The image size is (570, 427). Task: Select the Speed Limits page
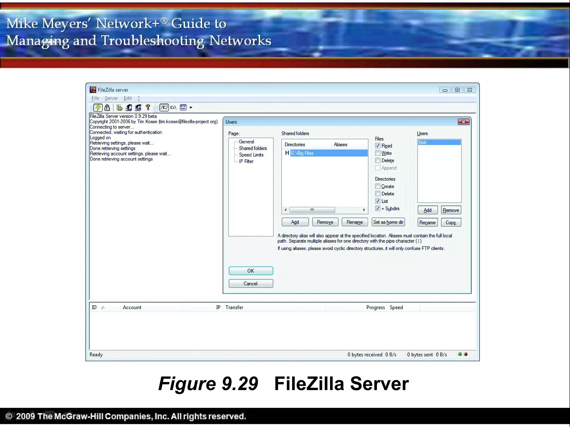(x=251, y=155)
